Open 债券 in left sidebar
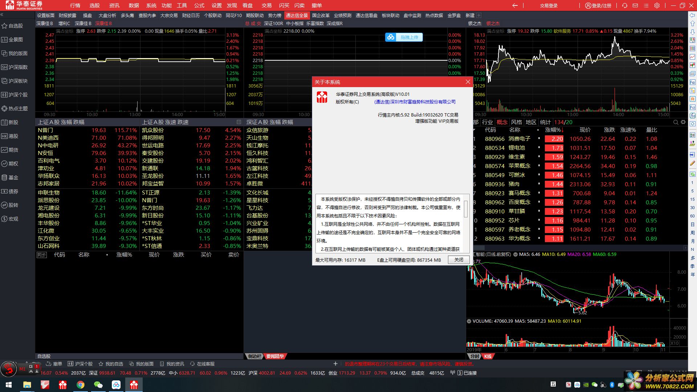The image size is (697, 392). click(10, 191)
